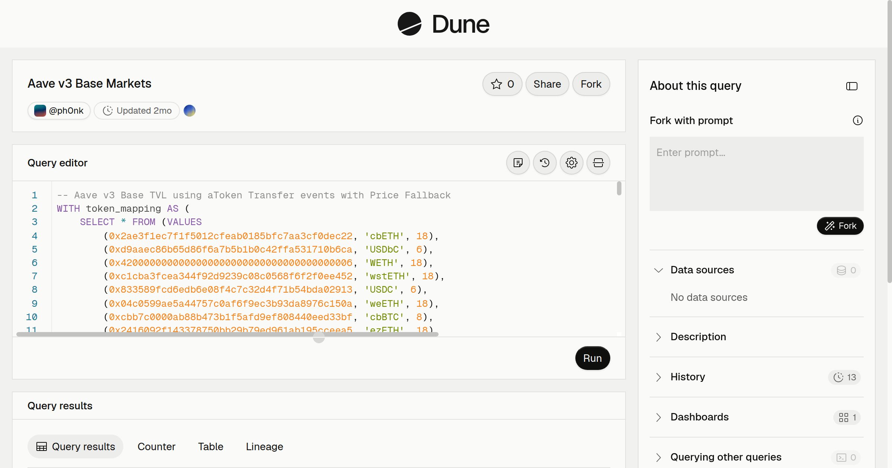Open the query notes icon in editor toolbar
The height and width of the screenshot is (468, 892).
518,163
